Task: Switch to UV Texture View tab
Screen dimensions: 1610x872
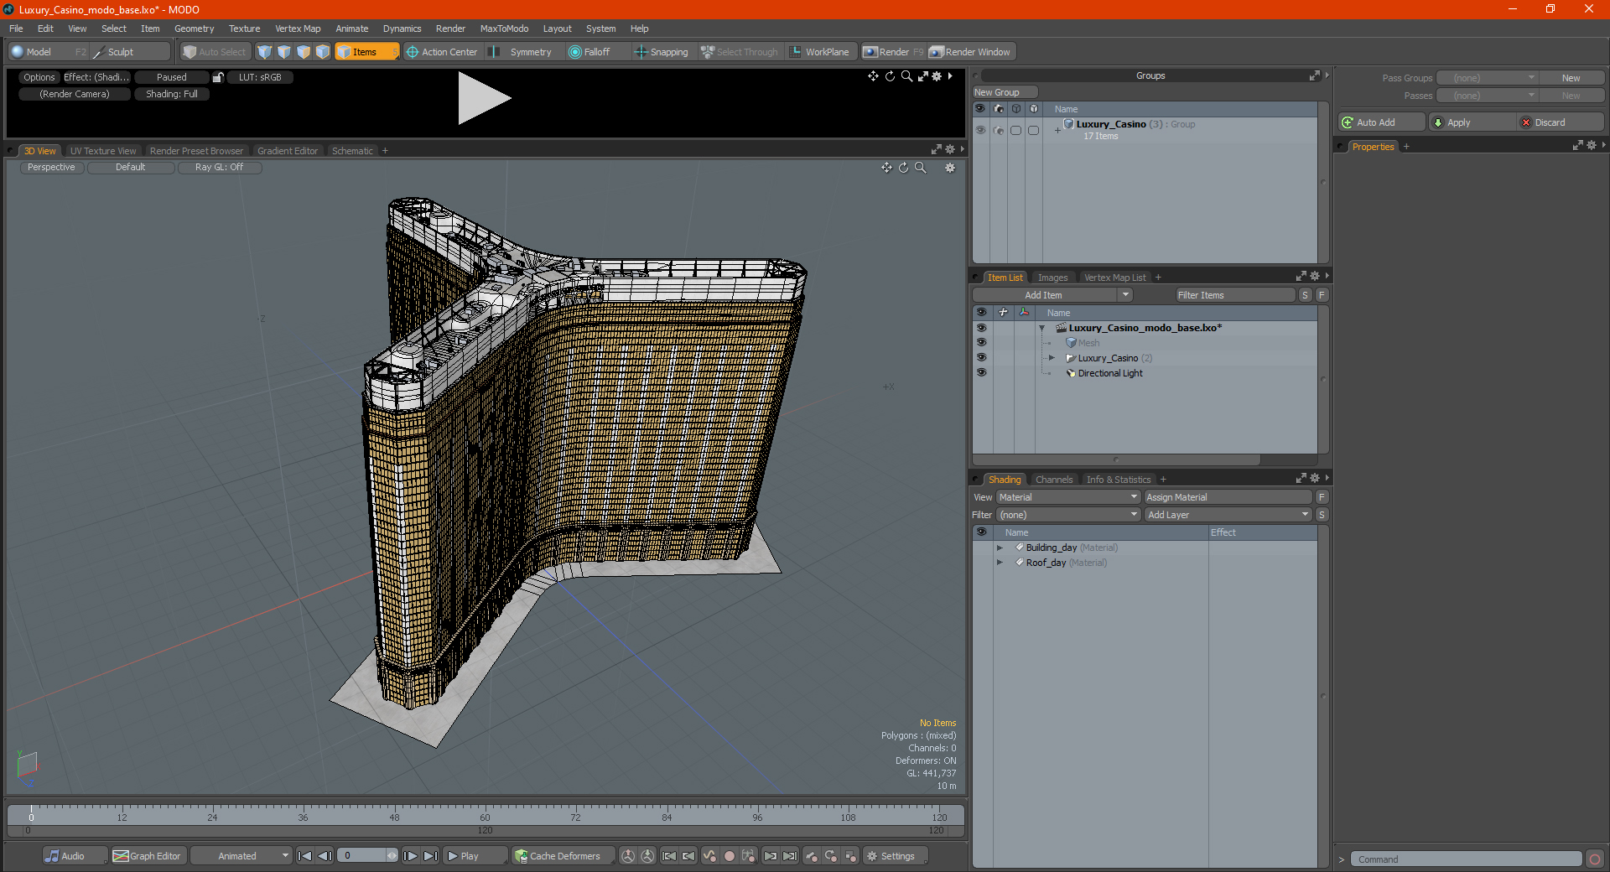Action: click(103, 151)
